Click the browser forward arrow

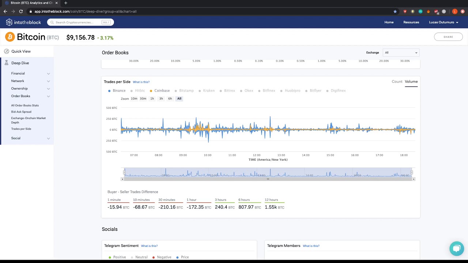click(x=13, y=11)
